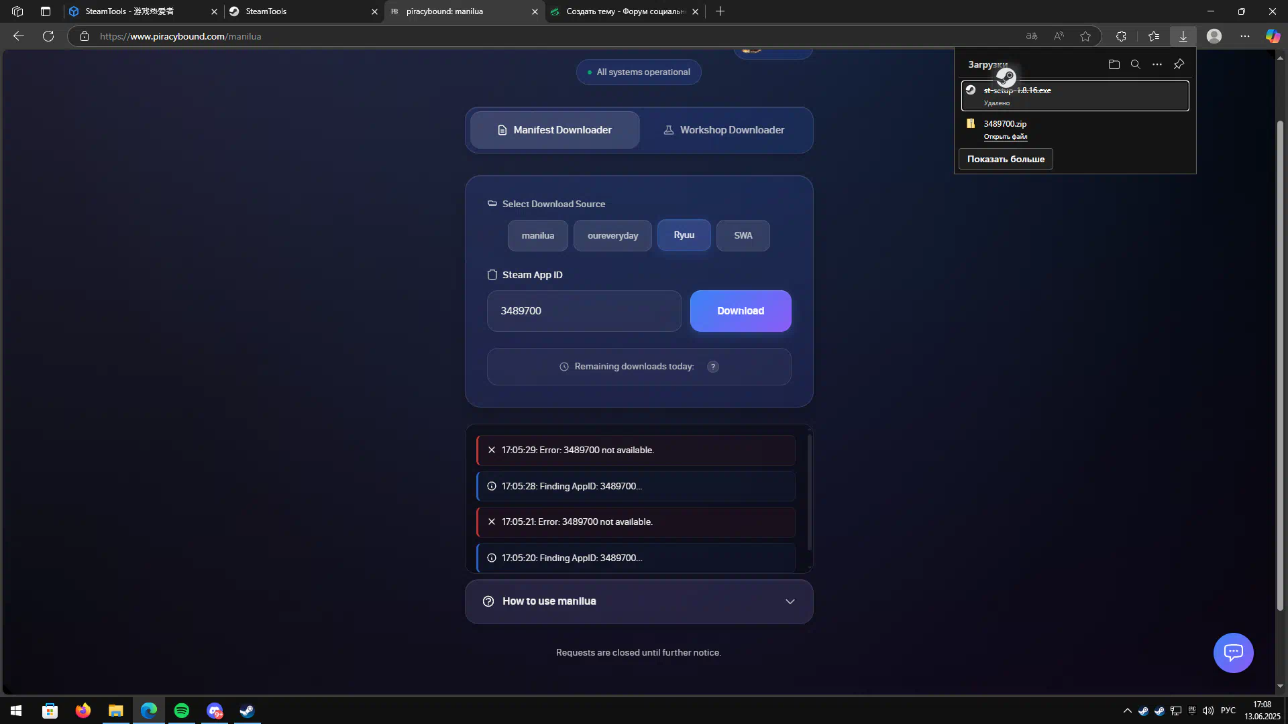Launch the Copilot sidebar icon
This screenshot has width=1288, height=724.
tap(1273, 36)
